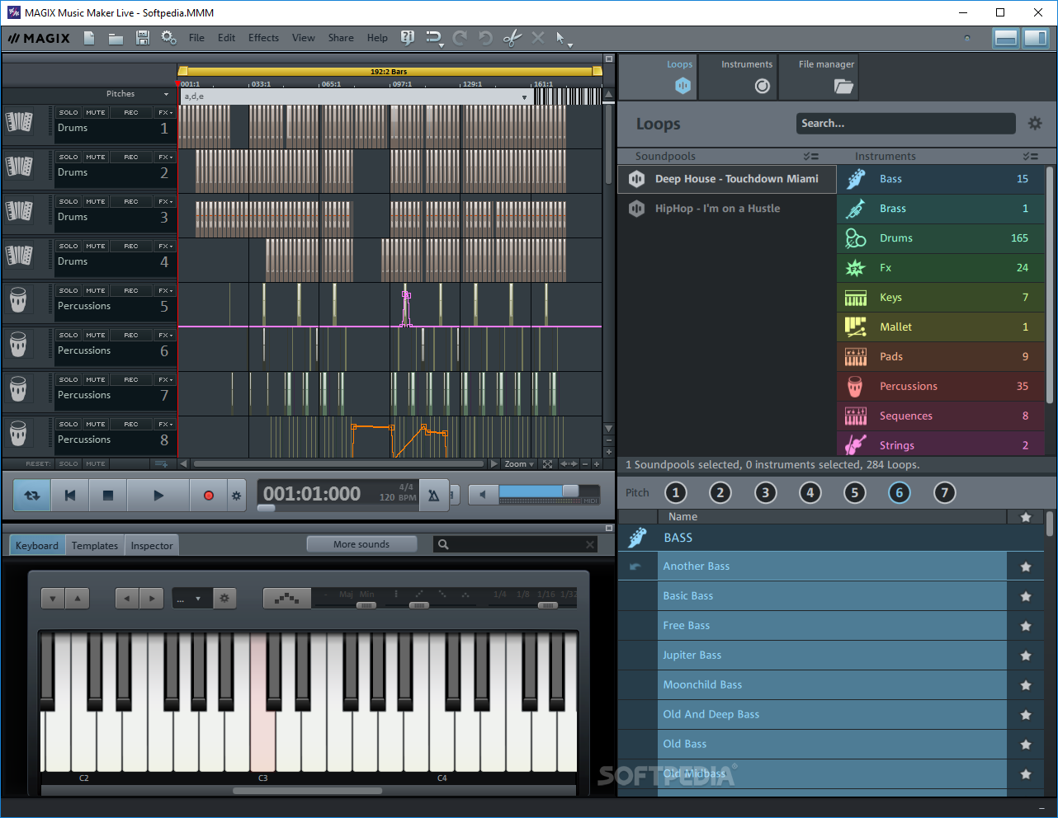Solo Percussions track 5
The width and height of the screenshot is (1058, 818).
point(68,290)
